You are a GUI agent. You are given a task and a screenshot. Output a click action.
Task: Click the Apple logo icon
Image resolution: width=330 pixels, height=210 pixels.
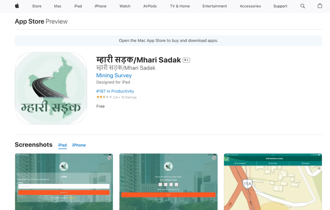(x=17, y=6)
